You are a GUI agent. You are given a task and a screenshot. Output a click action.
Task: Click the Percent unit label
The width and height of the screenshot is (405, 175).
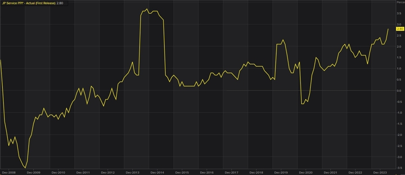[x=400, y=2]
